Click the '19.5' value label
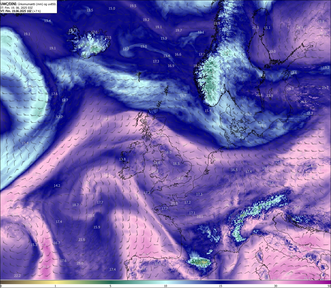The width and height of the screenshot is (331, 288). pyautogui.click(x=133, y=6)
